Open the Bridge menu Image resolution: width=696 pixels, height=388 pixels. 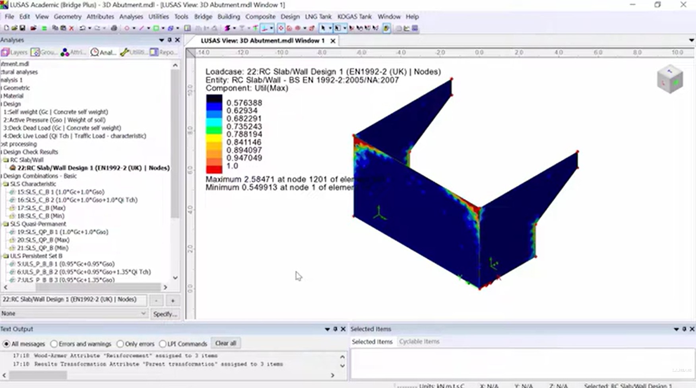[203, 16]
